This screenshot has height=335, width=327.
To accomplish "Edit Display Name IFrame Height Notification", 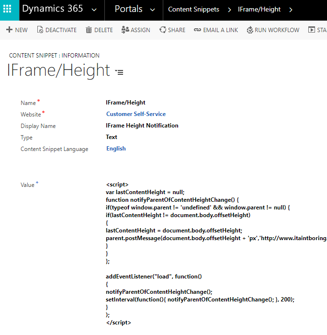I will pyautogui.click(x=142, y=126).
